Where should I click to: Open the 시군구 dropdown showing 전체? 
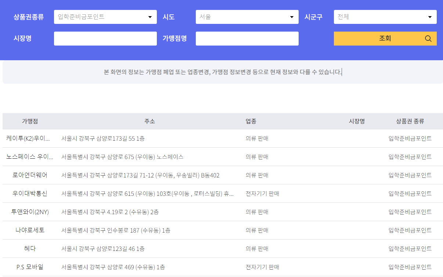pyautogui.click(x=430, y=17)
